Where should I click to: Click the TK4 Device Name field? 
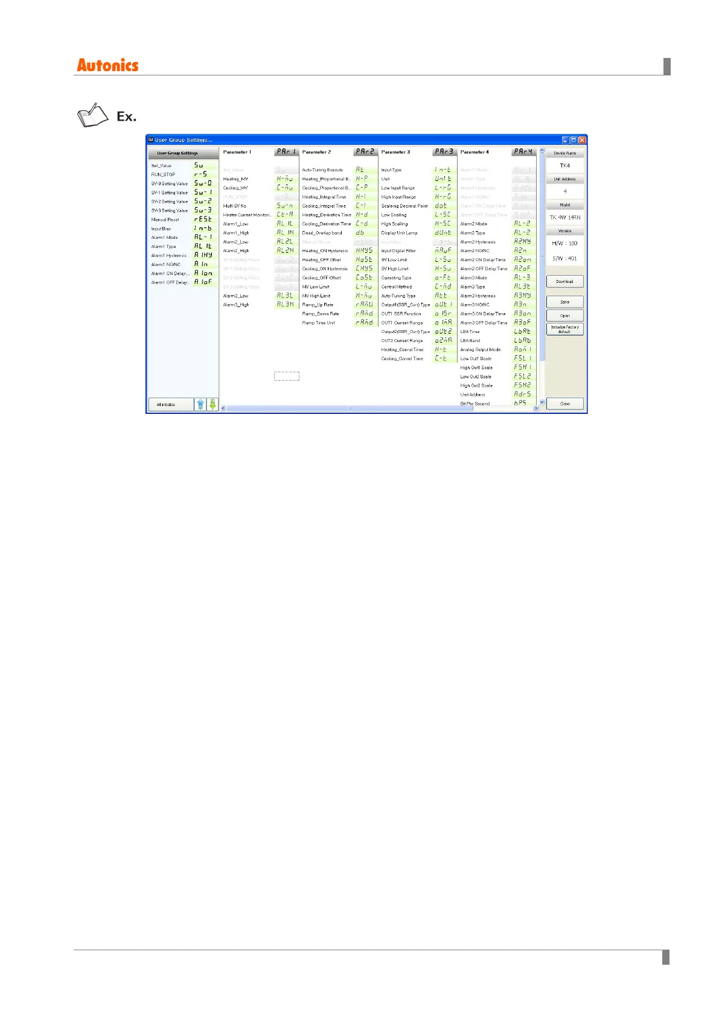(564, 165)
